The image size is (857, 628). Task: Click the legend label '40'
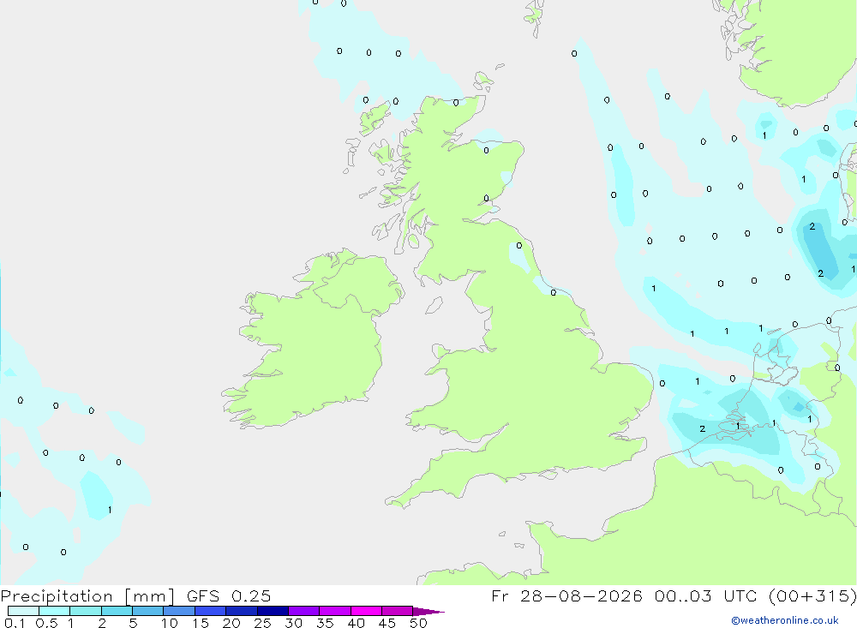click(x=357, y=623)
